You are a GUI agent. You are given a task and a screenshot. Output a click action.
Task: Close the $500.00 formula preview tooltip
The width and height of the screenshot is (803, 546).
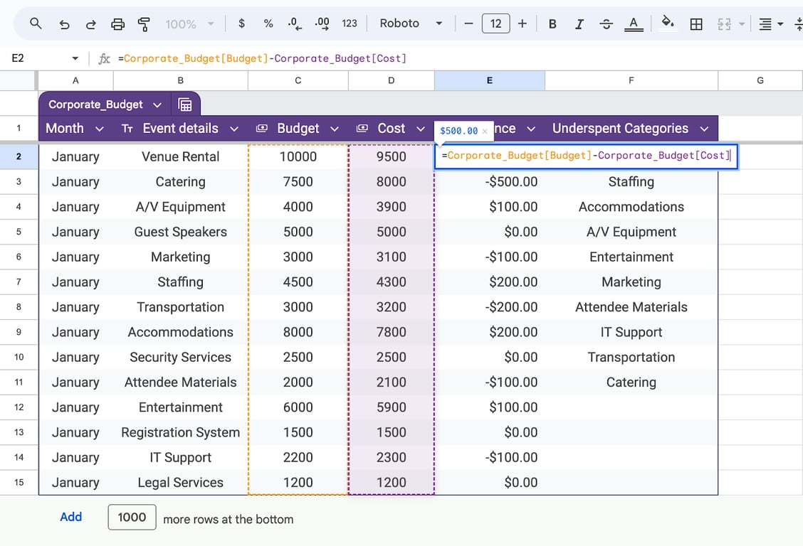coord(485,132)
